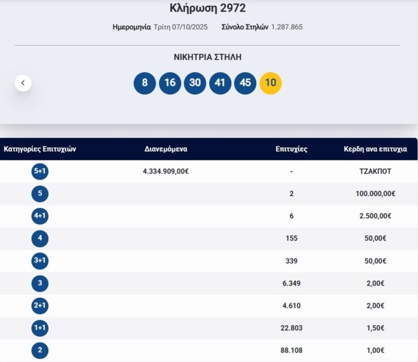Go to the previous draw with the left chevron
Viewport: 418px width, 362px height.
click(23, 83)
